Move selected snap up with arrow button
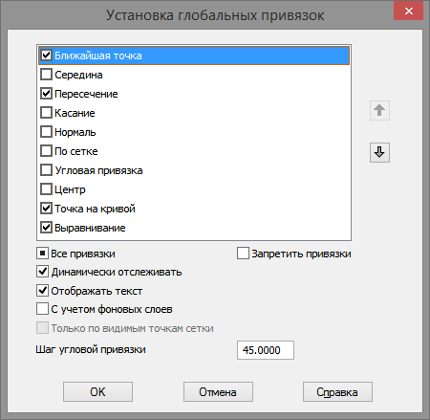Screen dimensions: 430x420 [379, 111]
